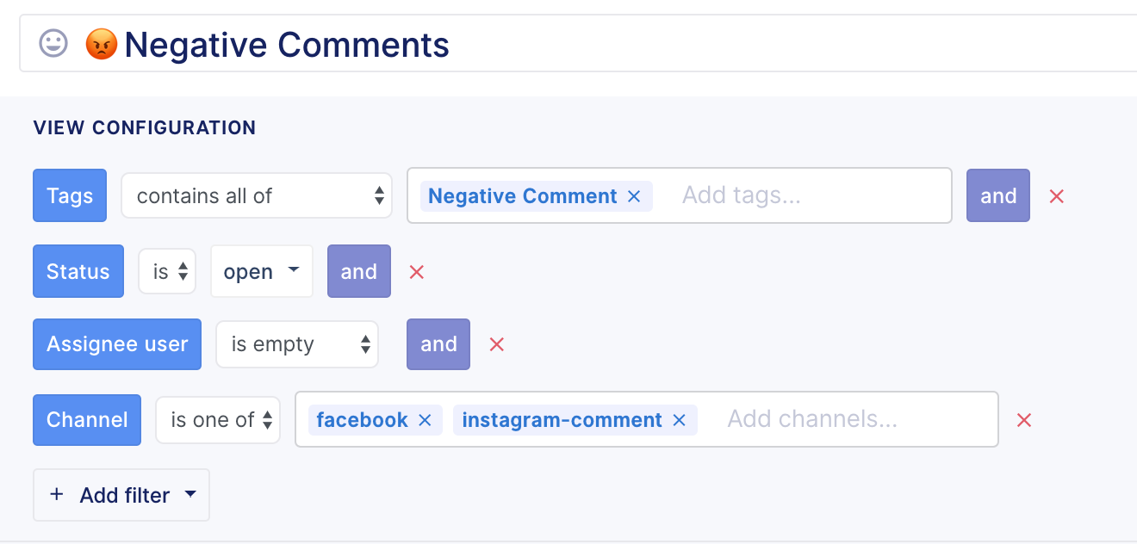Delete the Channel filter row
1137x544 pixels.
tap(1024, 420)
